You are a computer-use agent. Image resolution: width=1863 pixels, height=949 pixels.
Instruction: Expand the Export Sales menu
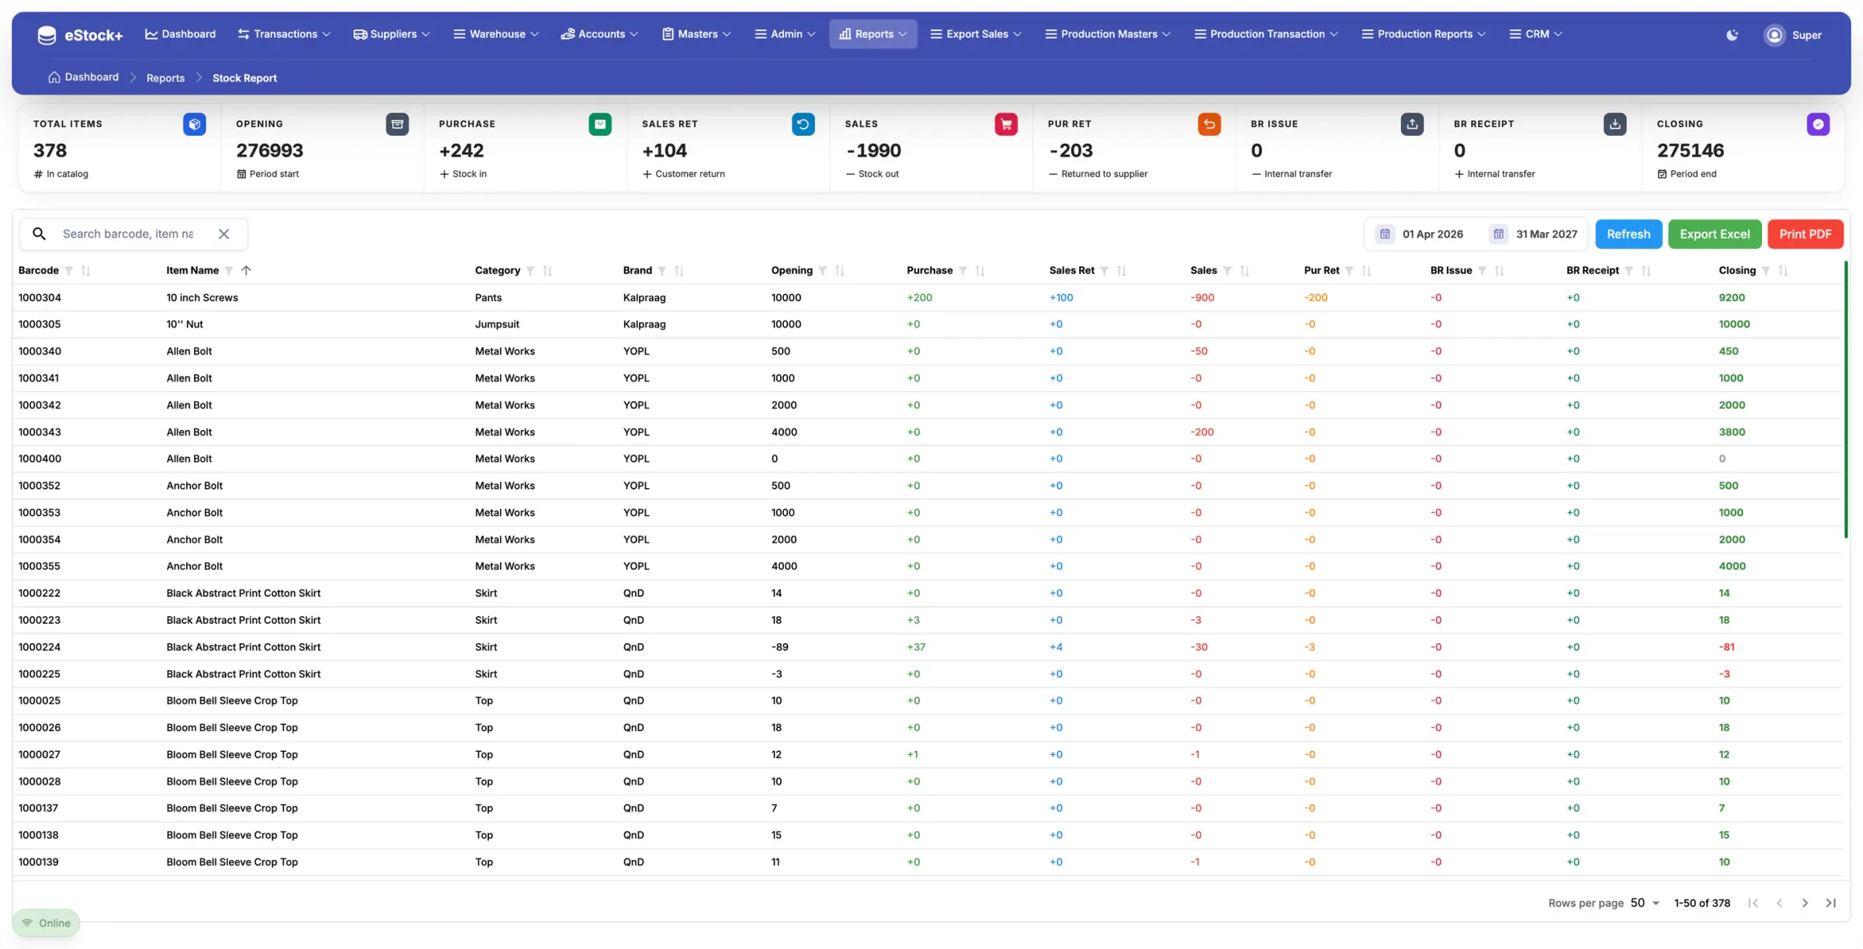[x=976, y=34]
